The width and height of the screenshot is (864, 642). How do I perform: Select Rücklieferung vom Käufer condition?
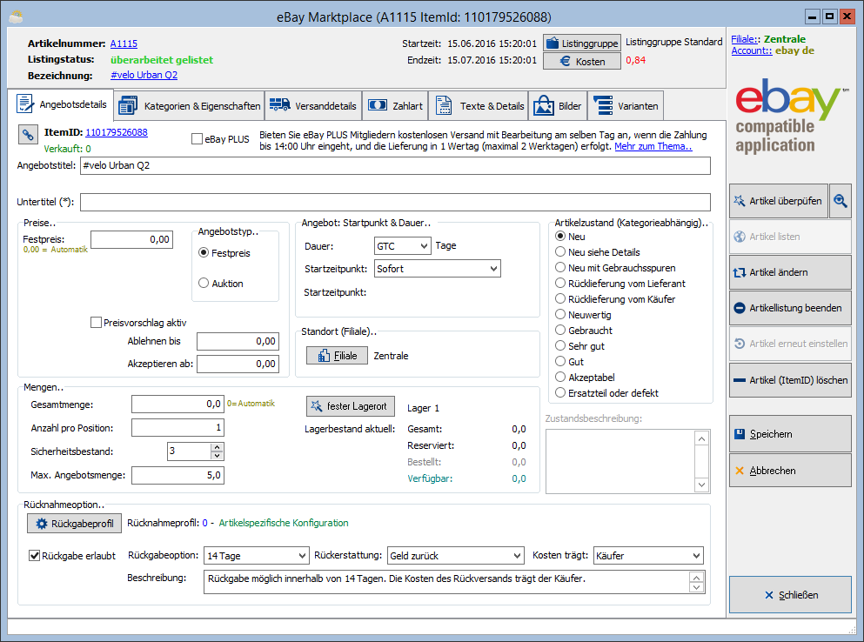click(560, 298)
